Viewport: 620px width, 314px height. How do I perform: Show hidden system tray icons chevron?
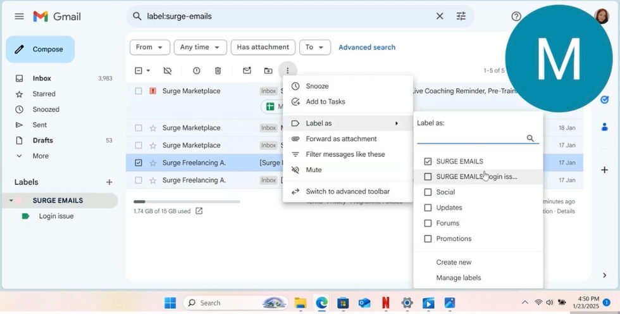[524, 303]
